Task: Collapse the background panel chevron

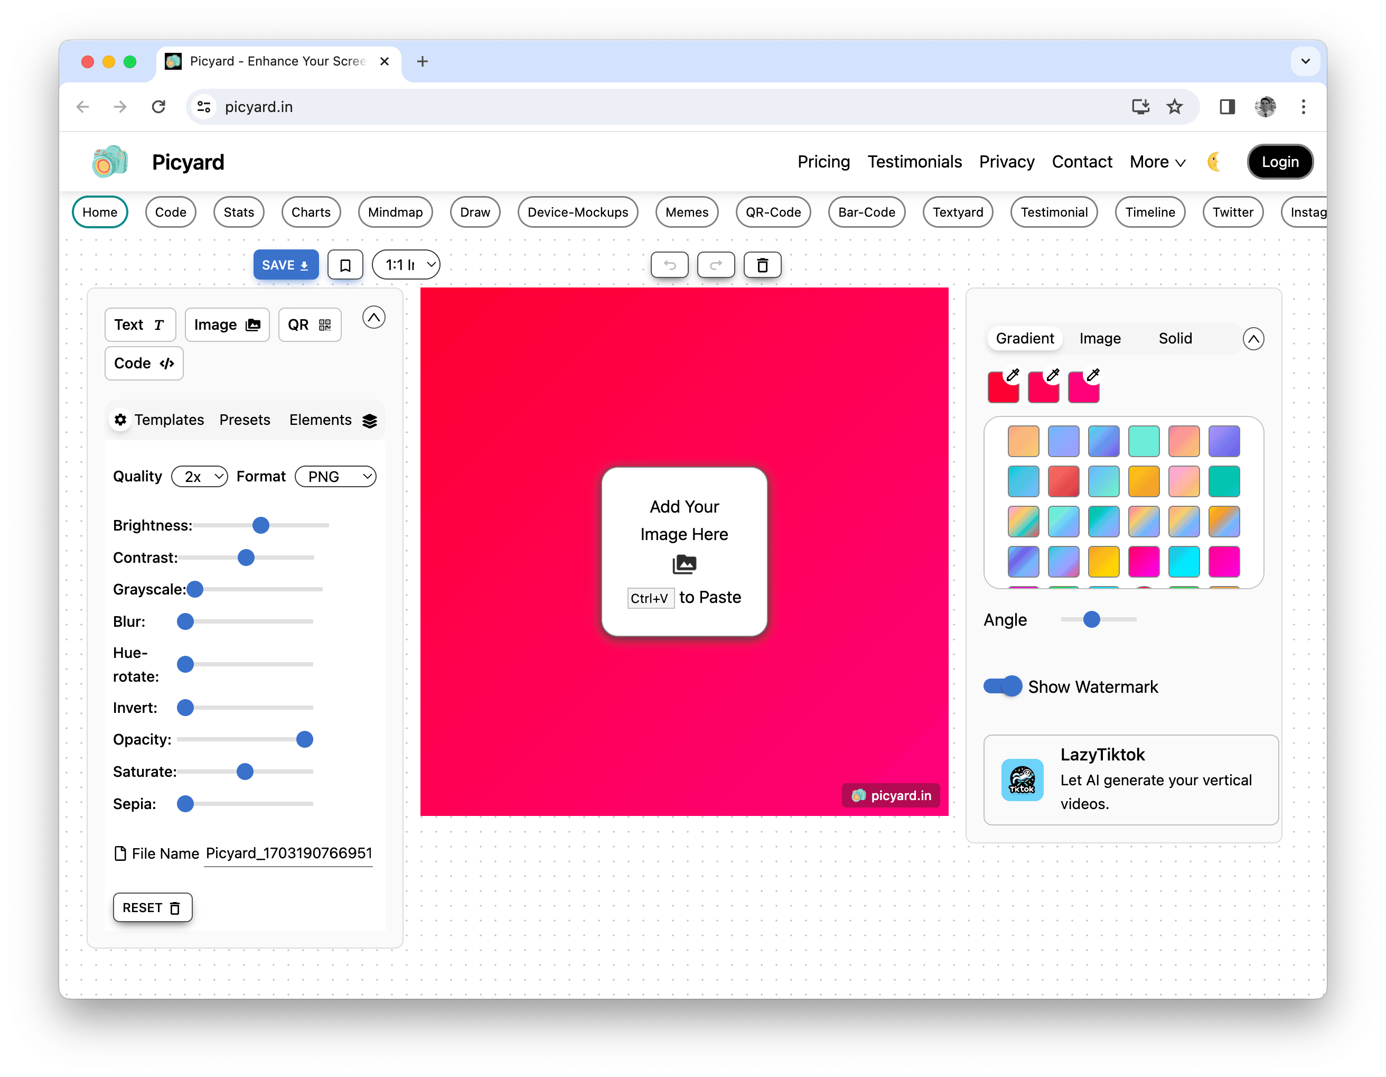Action: [x=1253, y=339]
